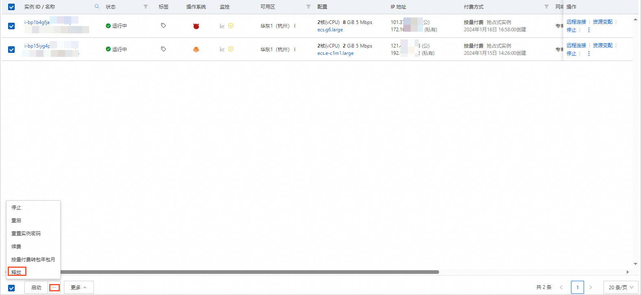Click the orange OS icon for i-bp15iyg4p
This screenshot has height=295, width=641.
196,50
